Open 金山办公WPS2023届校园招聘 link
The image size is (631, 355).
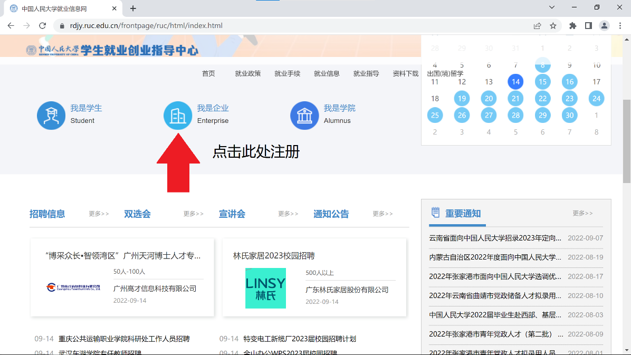click(x=290, y=352)
